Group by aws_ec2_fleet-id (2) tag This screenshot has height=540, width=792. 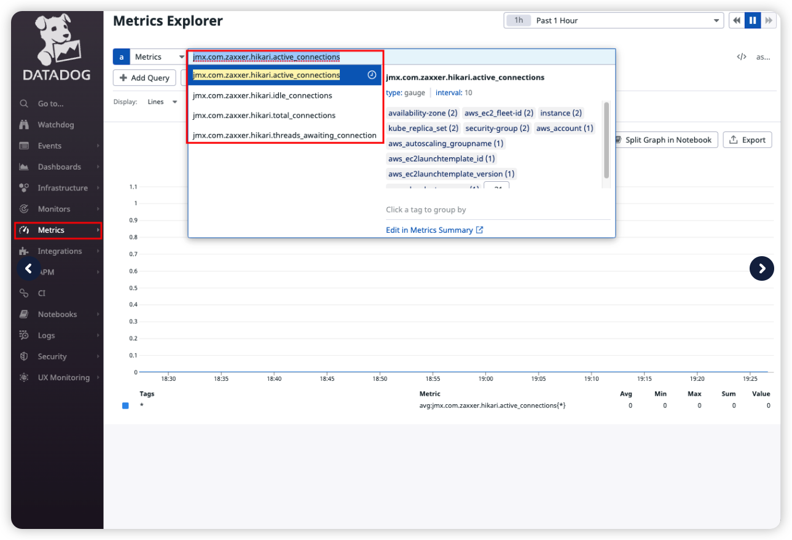click(499, 113)
